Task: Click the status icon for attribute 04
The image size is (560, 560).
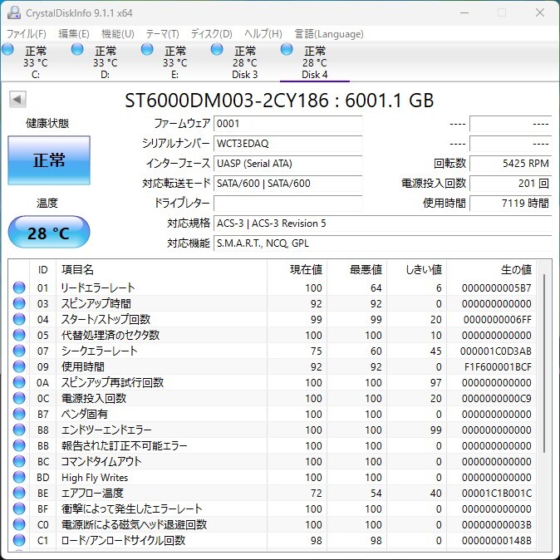Action: tap(19, 319)
